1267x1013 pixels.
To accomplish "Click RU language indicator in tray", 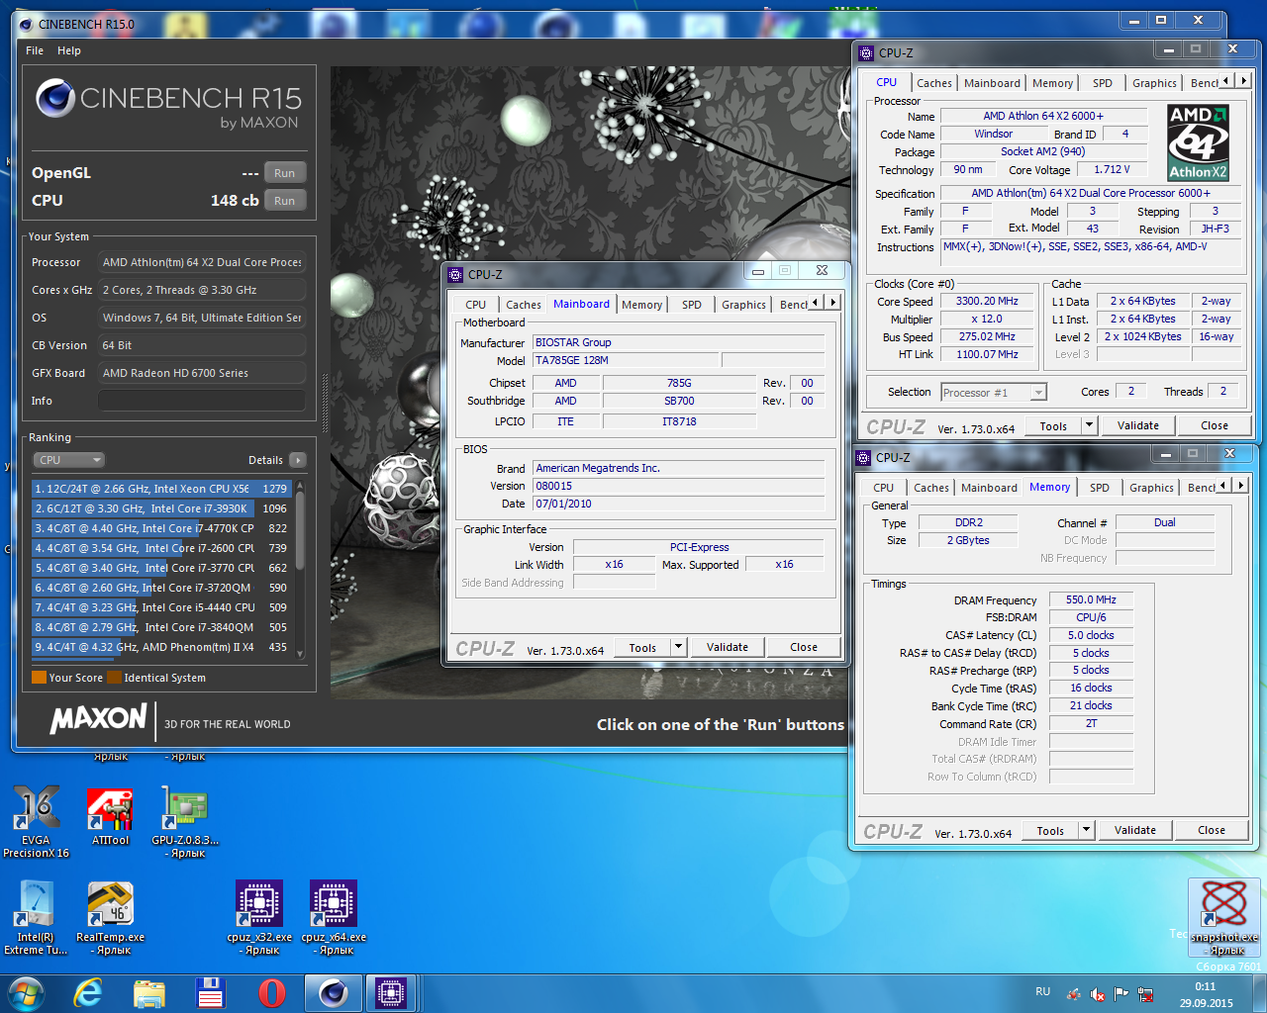I will pyautogui.click(x=1043, y=991).
